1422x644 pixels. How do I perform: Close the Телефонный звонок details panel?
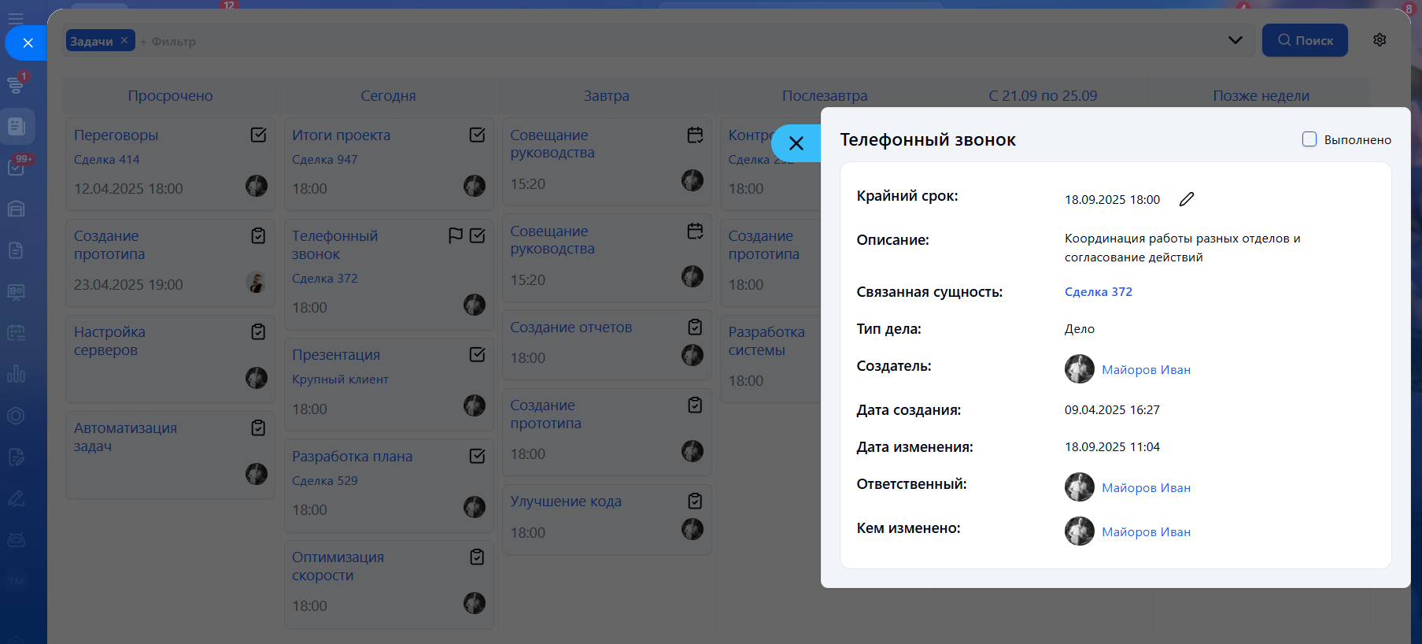796,143
